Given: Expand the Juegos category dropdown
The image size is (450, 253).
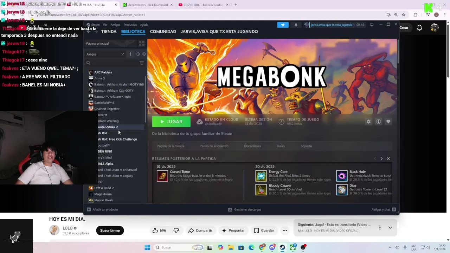Looking at the screenshot, I should [x=105, y=54].
